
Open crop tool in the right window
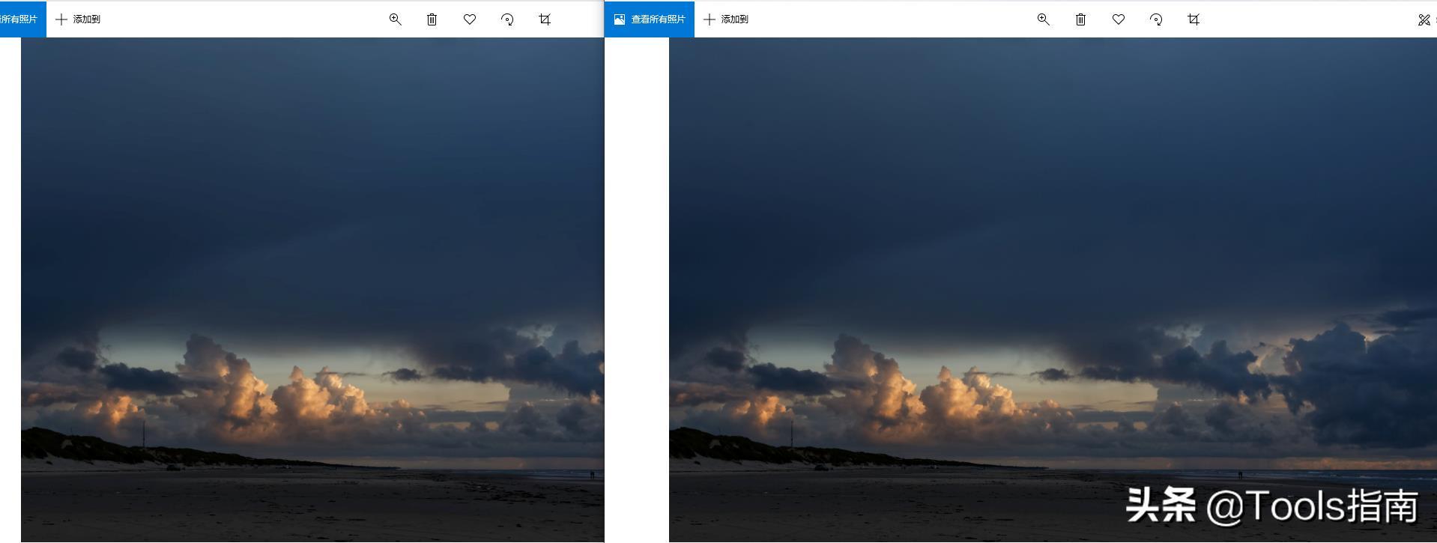point(1194,19)
